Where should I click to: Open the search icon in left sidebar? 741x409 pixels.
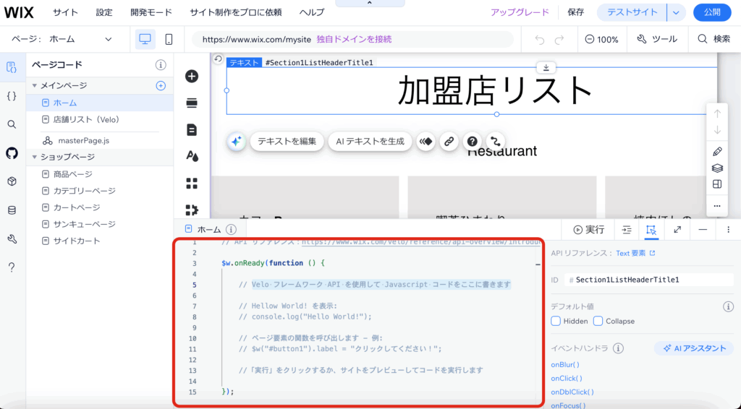point(12,124)
